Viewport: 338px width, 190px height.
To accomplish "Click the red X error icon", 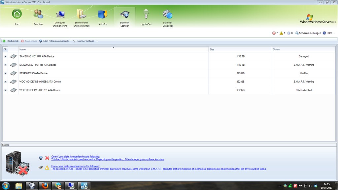I will point(47,158).
